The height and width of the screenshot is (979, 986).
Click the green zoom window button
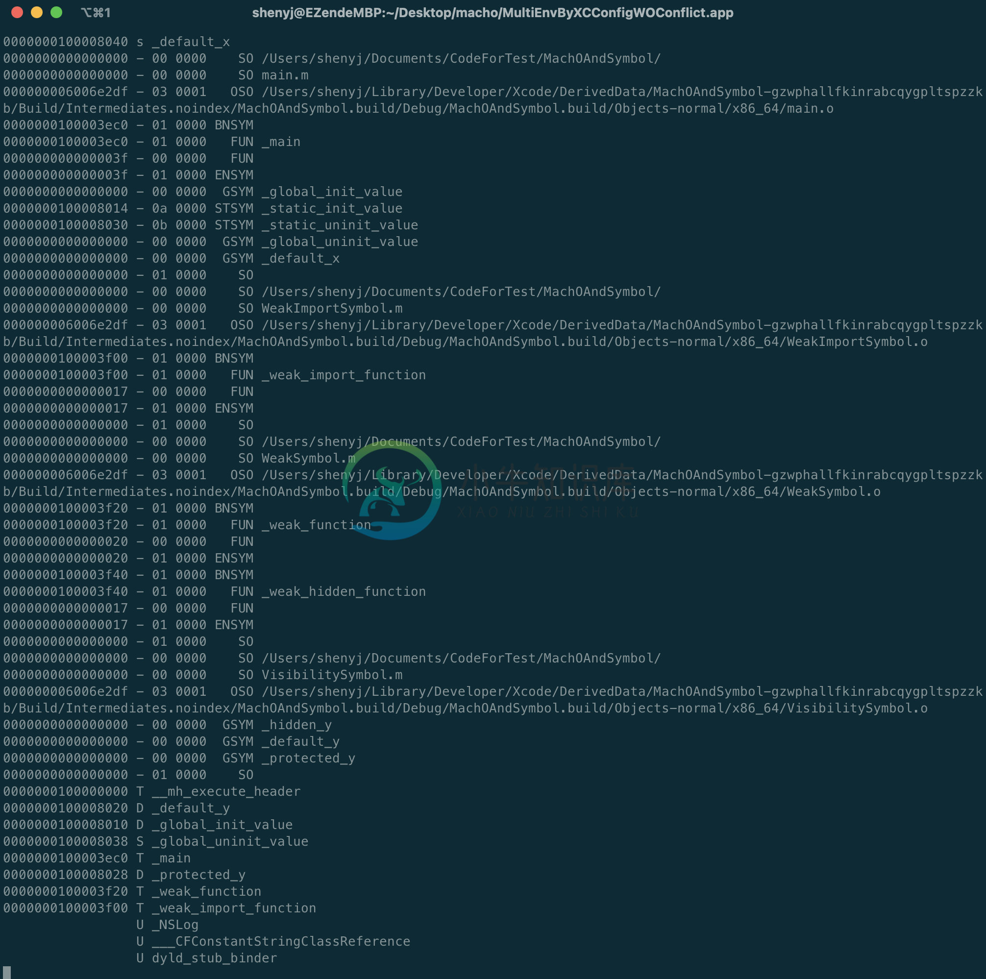[57, 12]
